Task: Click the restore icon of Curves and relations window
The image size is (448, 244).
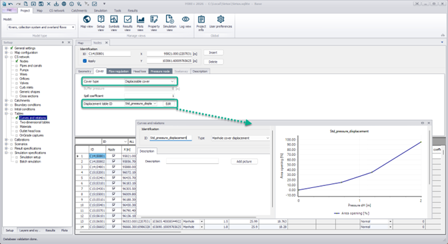Action: pyautogui.click(x=422, y=123)
